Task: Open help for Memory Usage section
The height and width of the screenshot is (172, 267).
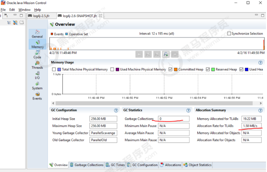Action: [x=260, y=62]
